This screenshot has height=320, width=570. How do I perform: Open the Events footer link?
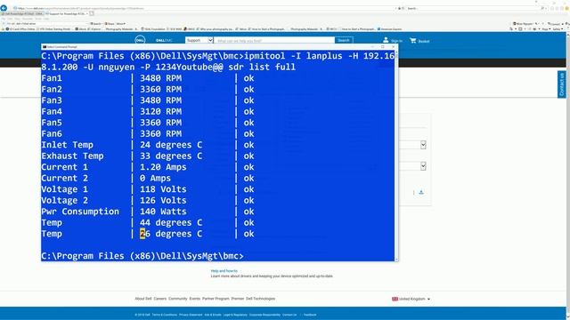pyautogui.click(x=195, y=299)
